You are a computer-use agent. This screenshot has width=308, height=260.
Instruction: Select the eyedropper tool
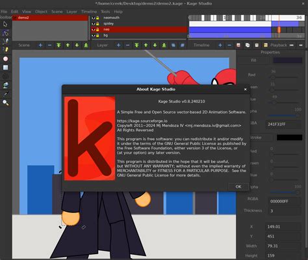click(5, 94)
